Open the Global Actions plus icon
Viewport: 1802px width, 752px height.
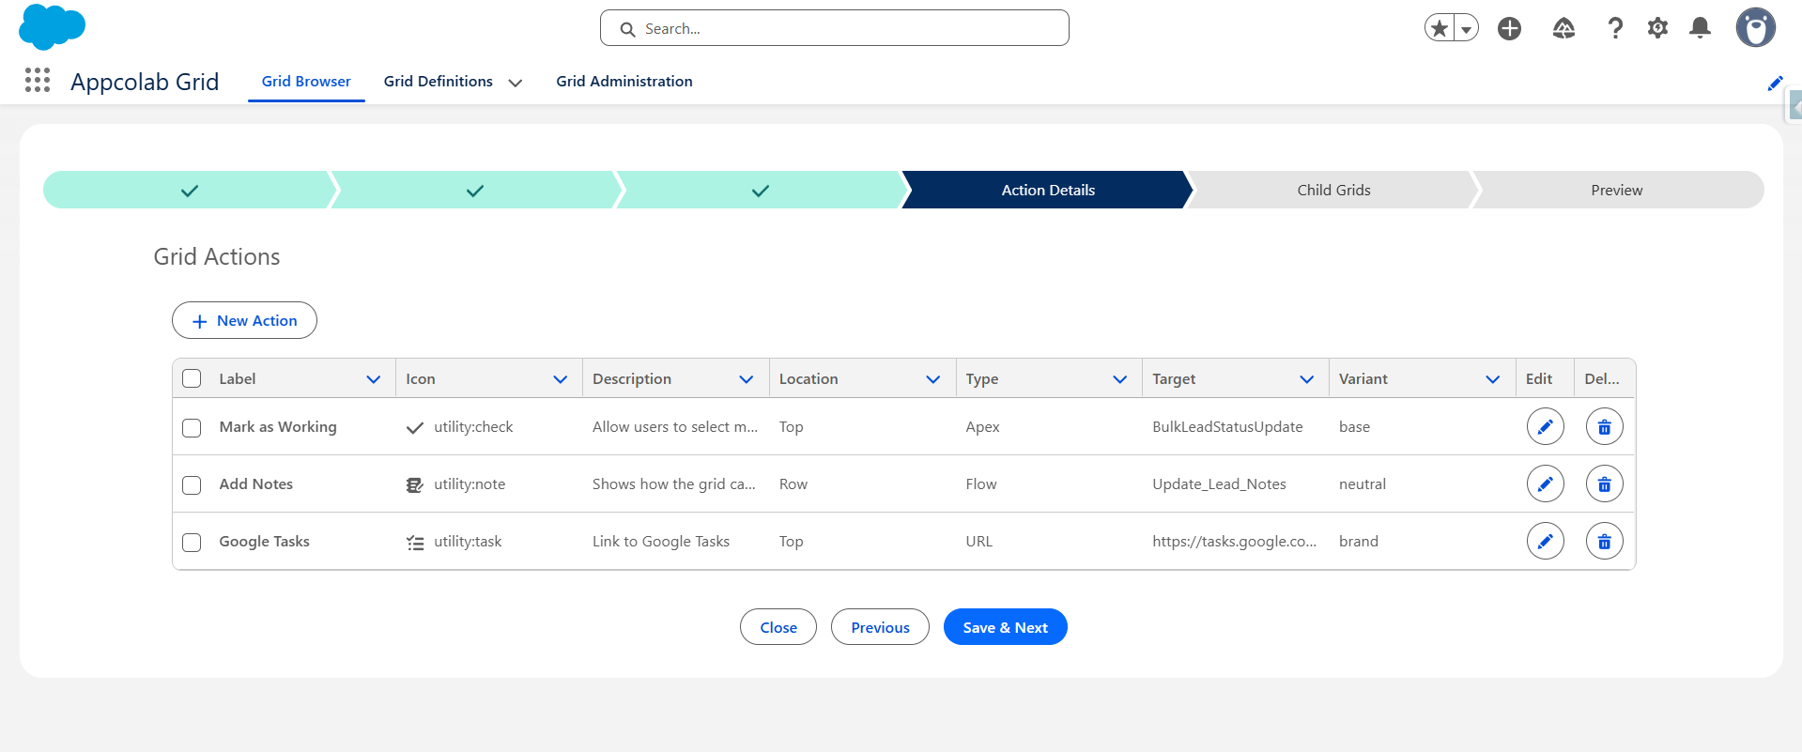tap(1510, 28)
